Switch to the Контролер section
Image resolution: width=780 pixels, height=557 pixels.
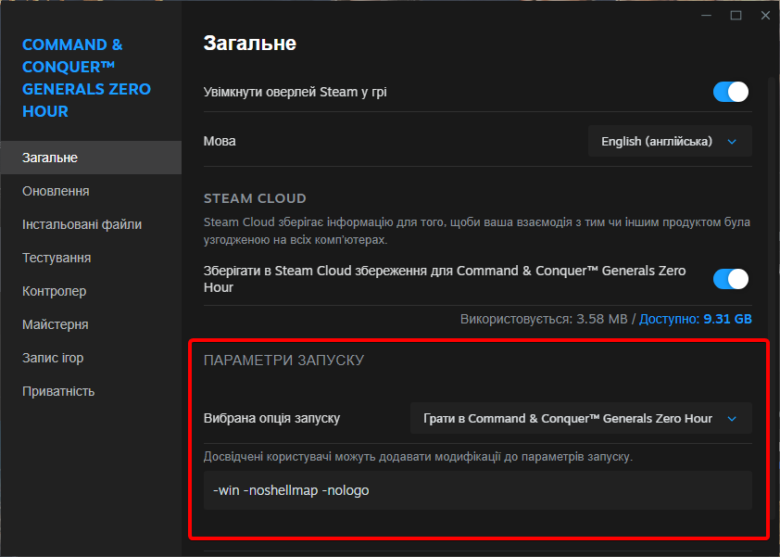91,291
